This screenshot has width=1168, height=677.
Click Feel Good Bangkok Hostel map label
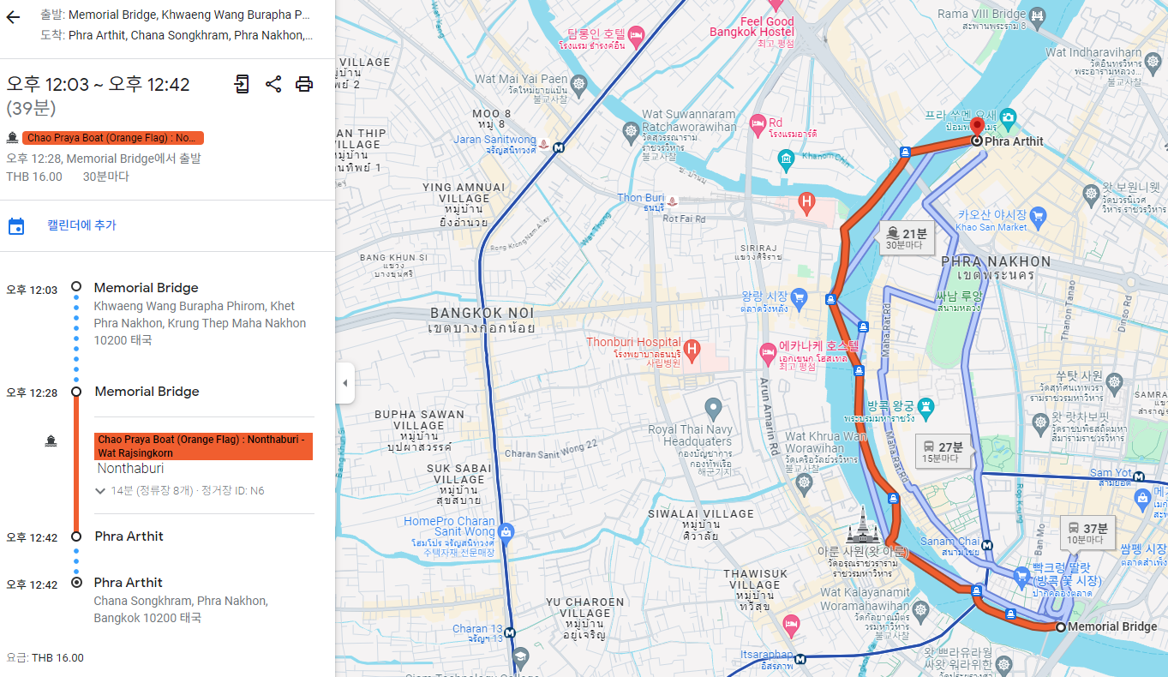[x=752, y=27]
